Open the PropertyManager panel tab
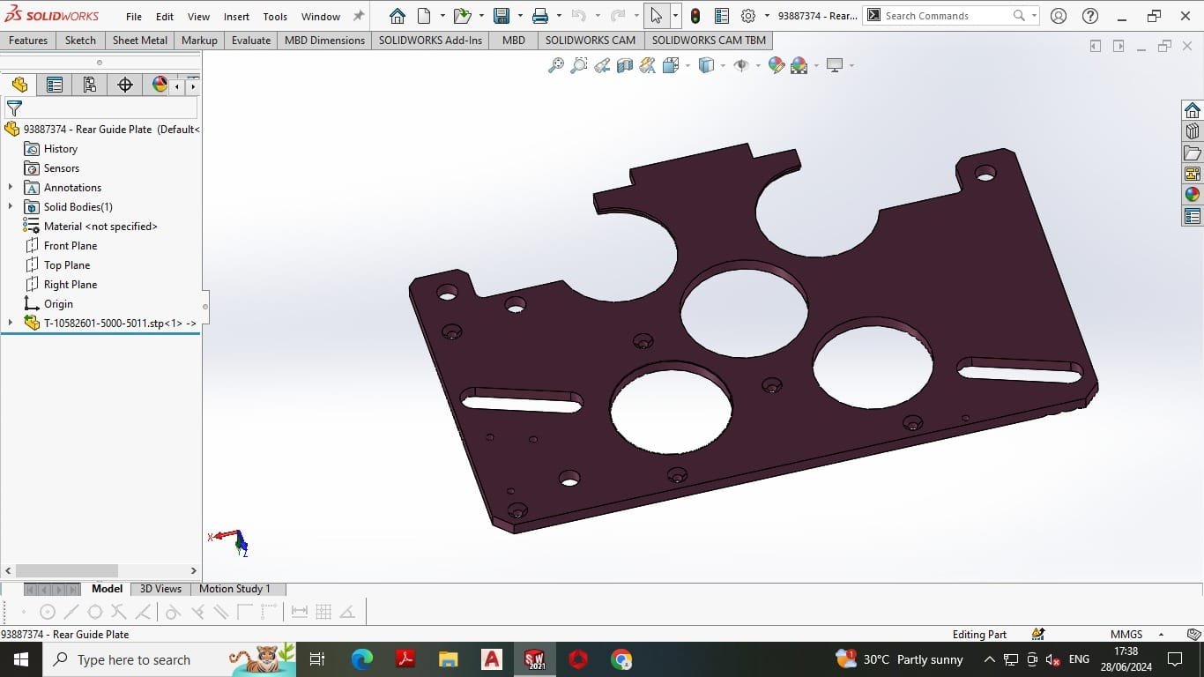Image resolution: width=1204 pixels, height=677 pixels. pyautogui.click(x=55, y=85)
